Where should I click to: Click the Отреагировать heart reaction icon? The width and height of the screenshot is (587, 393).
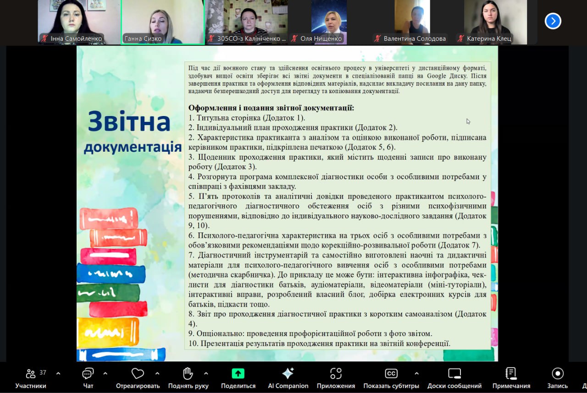(x=138, y=374)
